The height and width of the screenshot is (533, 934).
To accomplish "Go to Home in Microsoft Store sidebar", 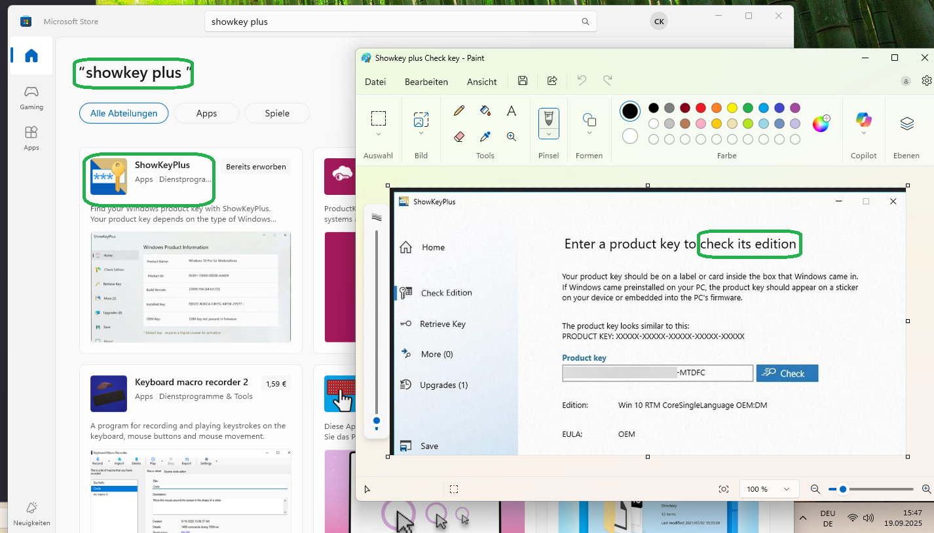I will coord(31,56).
